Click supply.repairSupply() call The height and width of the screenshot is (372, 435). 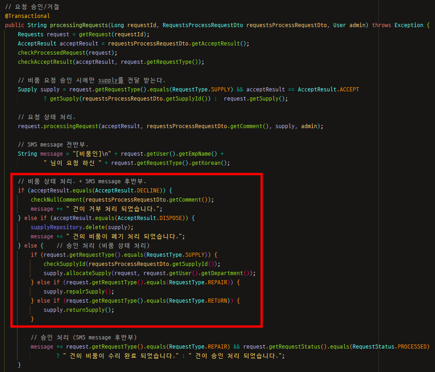pyautogui.click(x=77, y=291)
